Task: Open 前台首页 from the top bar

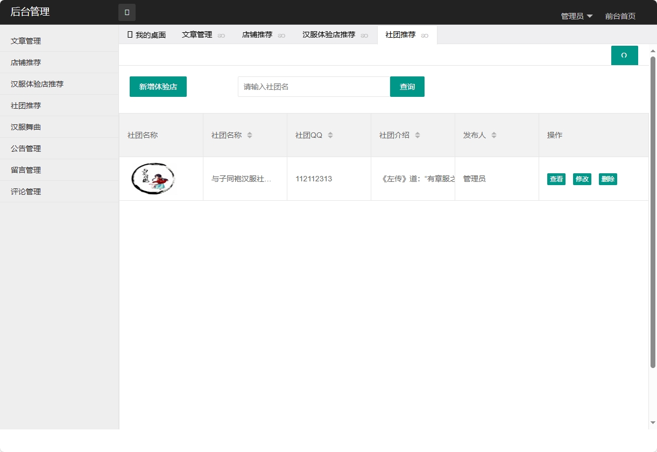Action: (619, 16)
